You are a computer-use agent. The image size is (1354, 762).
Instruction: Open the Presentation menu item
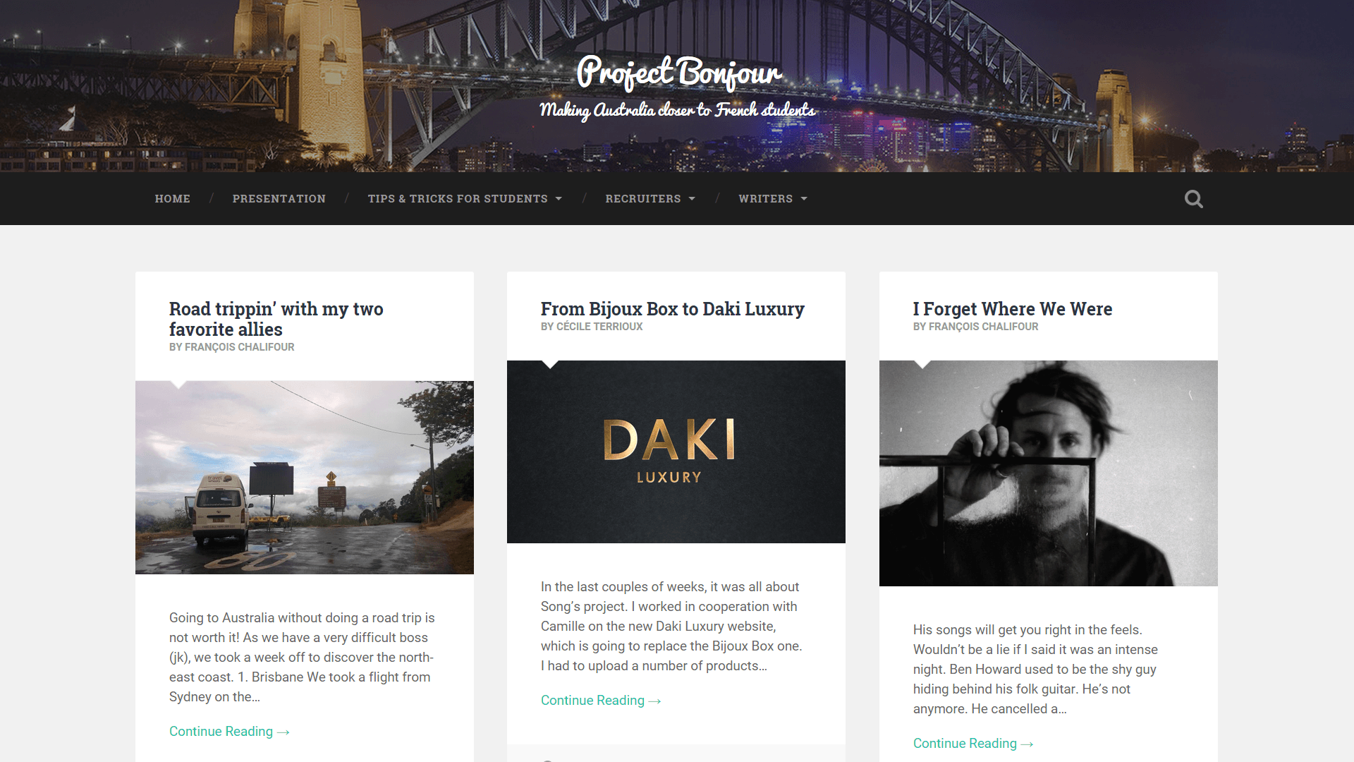279,199
